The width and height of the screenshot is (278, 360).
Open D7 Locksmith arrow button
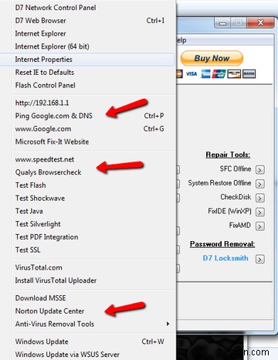(x=260, y=259)
